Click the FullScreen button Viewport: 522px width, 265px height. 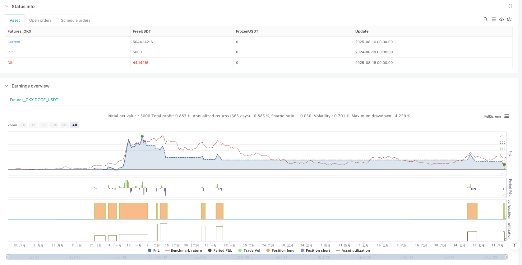tap(492, 116)
